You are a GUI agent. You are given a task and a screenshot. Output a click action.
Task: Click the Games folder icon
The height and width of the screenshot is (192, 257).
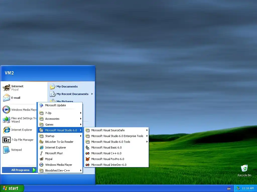[41, 124]
